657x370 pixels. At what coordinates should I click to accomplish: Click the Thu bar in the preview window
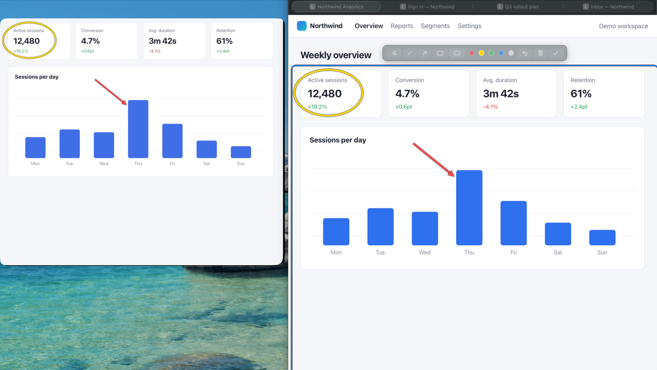tap(138, 129)
